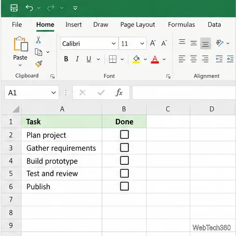Click the Save icon in title bar
Image resolution: width=236 pixels, height=236 pixels.
coord(14,8)
